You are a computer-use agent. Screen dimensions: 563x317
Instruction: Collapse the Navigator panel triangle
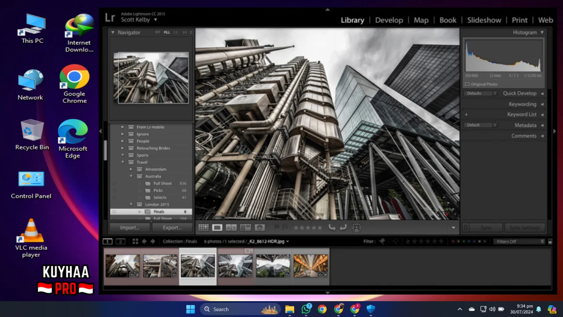coord(113,33)
